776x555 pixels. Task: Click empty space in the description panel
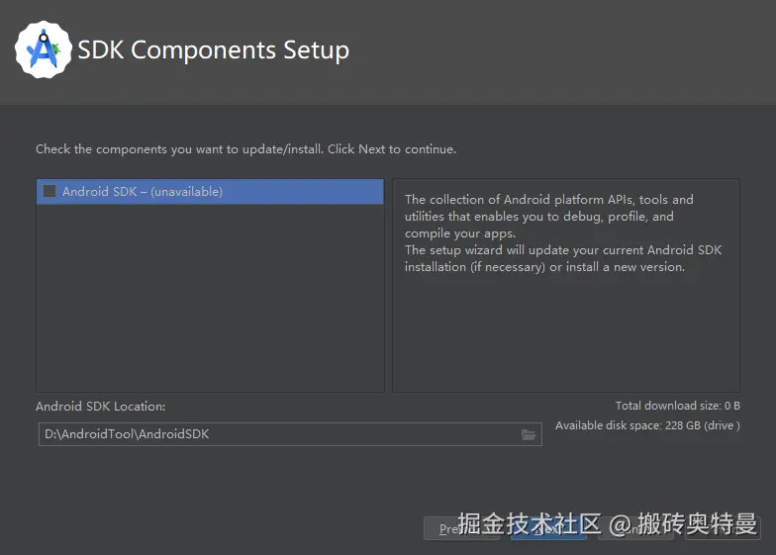[x=565, y=336]
